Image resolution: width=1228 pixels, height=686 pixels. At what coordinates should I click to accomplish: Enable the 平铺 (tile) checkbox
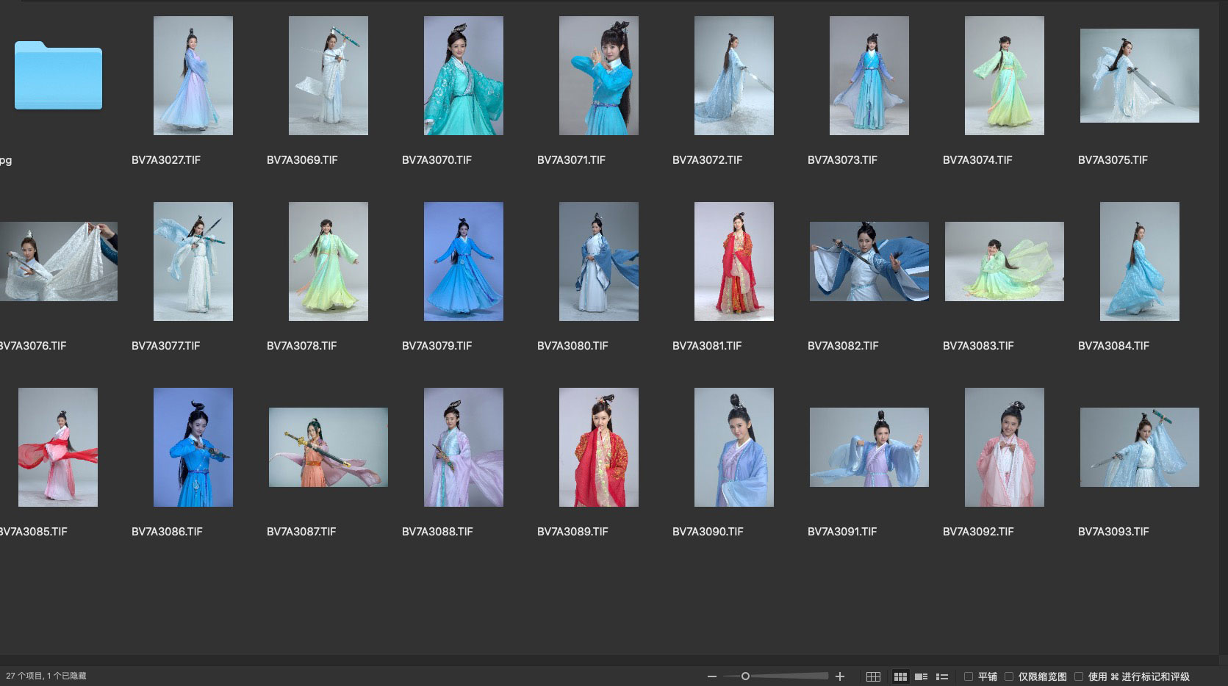[969, 676]
